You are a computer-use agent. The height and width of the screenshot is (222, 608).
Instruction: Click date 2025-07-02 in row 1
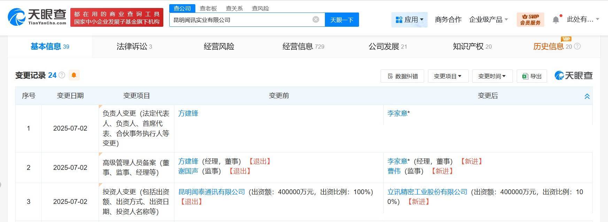click(70, 128)
